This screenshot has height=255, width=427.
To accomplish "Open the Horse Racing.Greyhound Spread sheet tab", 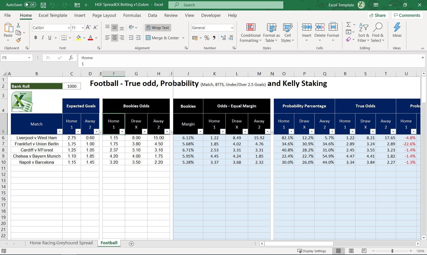I will pos(61,243).
